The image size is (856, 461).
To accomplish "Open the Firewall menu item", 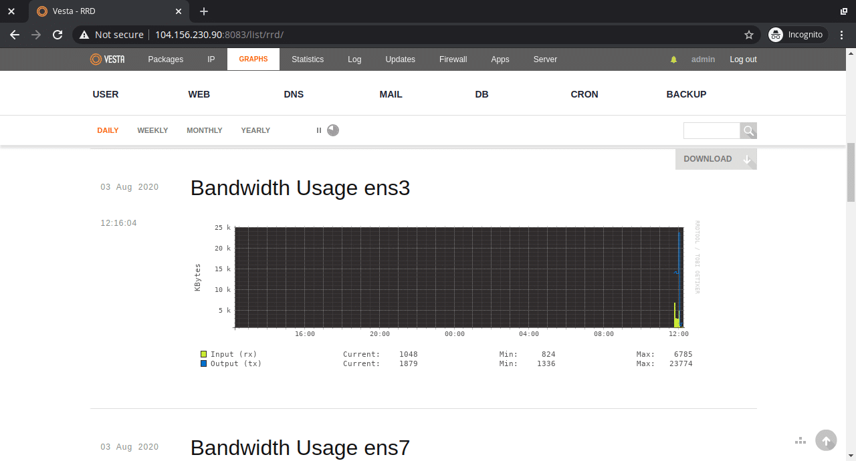I will click(x=453, y=59).
